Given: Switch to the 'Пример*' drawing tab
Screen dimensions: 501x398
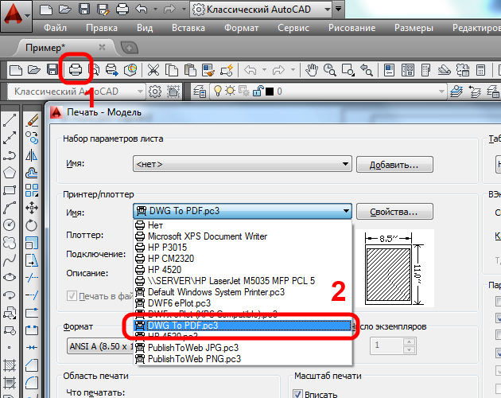Looking at the screenshot, I should tap(45, 48).
